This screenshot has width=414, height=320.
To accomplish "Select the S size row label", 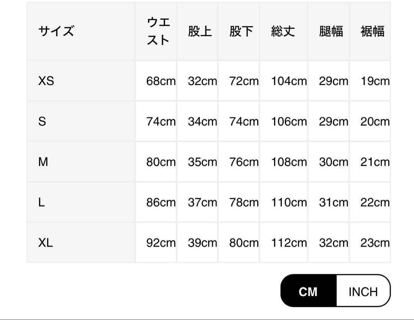I will 81,121.
